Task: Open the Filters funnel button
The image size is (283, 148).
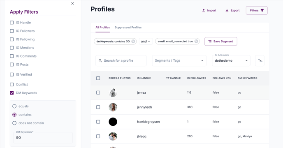Action: pyautogui.click(x=257, y=10)
